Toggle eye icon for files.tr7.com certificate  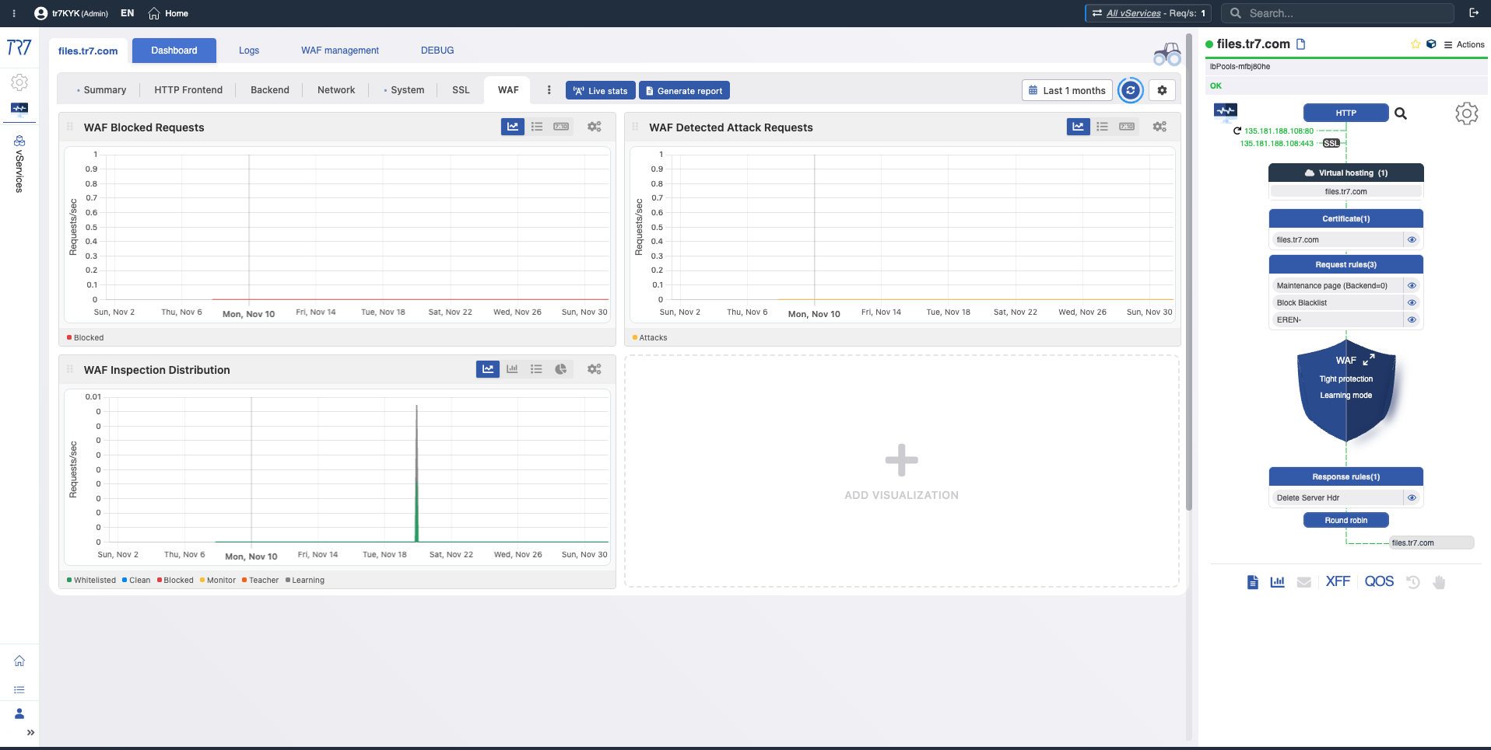pos(1412,239)
